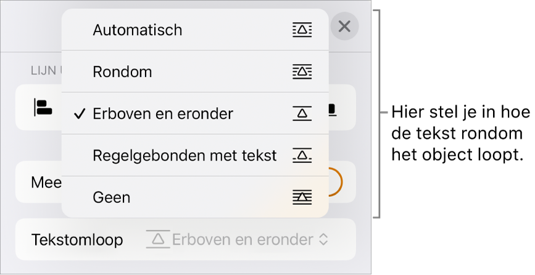Click the Rondom wrap-around icon

(x=302, y=72)
